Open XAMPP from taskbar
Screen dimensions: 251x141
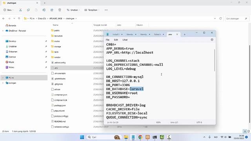pyautogui.click(x=147, y=137)
